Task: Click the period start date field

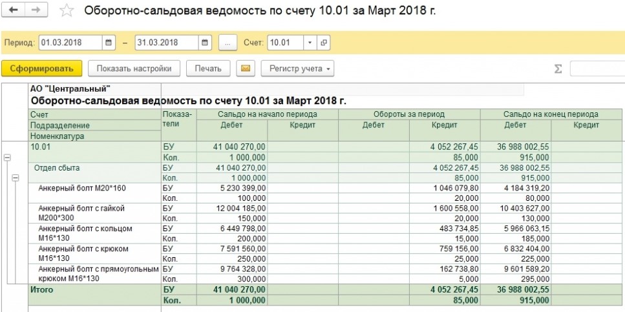Action: click(70, 43)
